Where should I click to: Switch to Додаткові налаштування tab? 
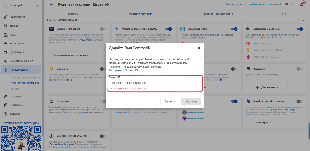click(x=217, y=14)
